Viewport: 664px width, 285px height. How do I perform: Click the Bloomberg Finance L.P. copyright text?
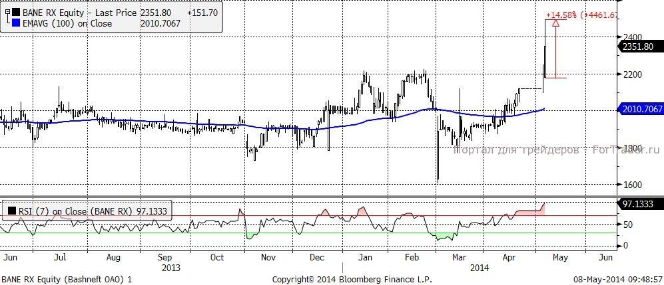coord(352,280)
